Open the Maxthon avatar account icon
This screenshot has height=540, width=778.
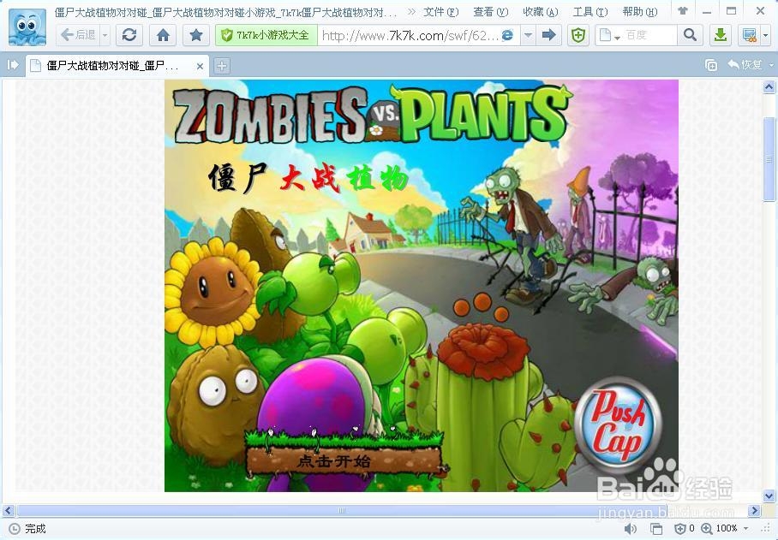27,27
